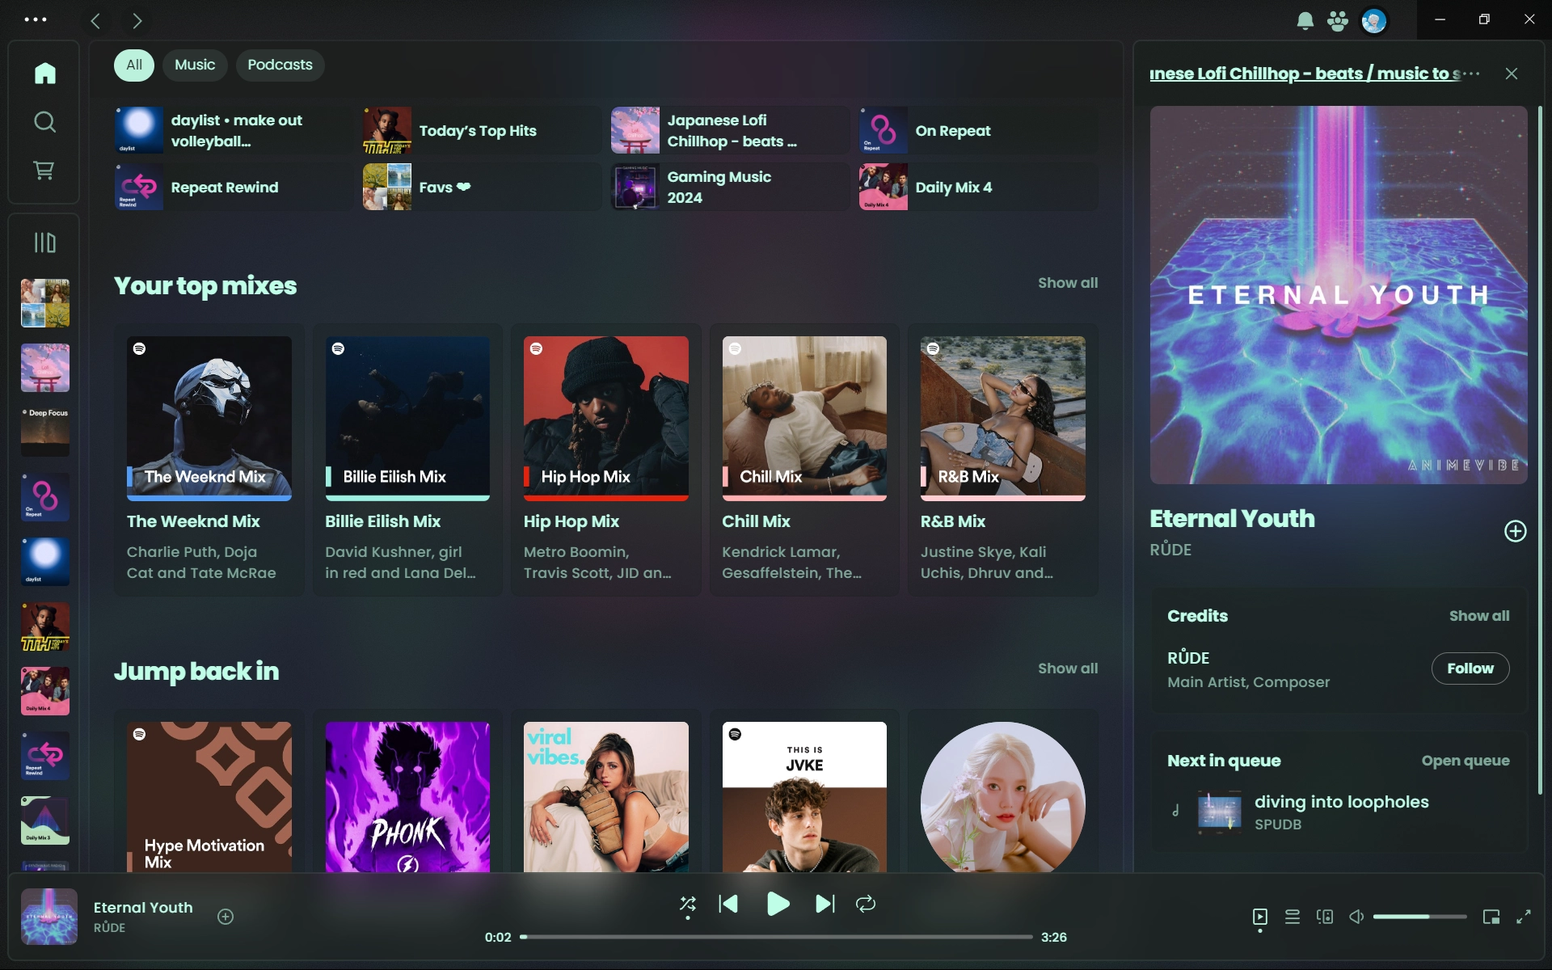Select the Music filter tab
This screenshot has height=970, width=1552.
tap(195, 64)
